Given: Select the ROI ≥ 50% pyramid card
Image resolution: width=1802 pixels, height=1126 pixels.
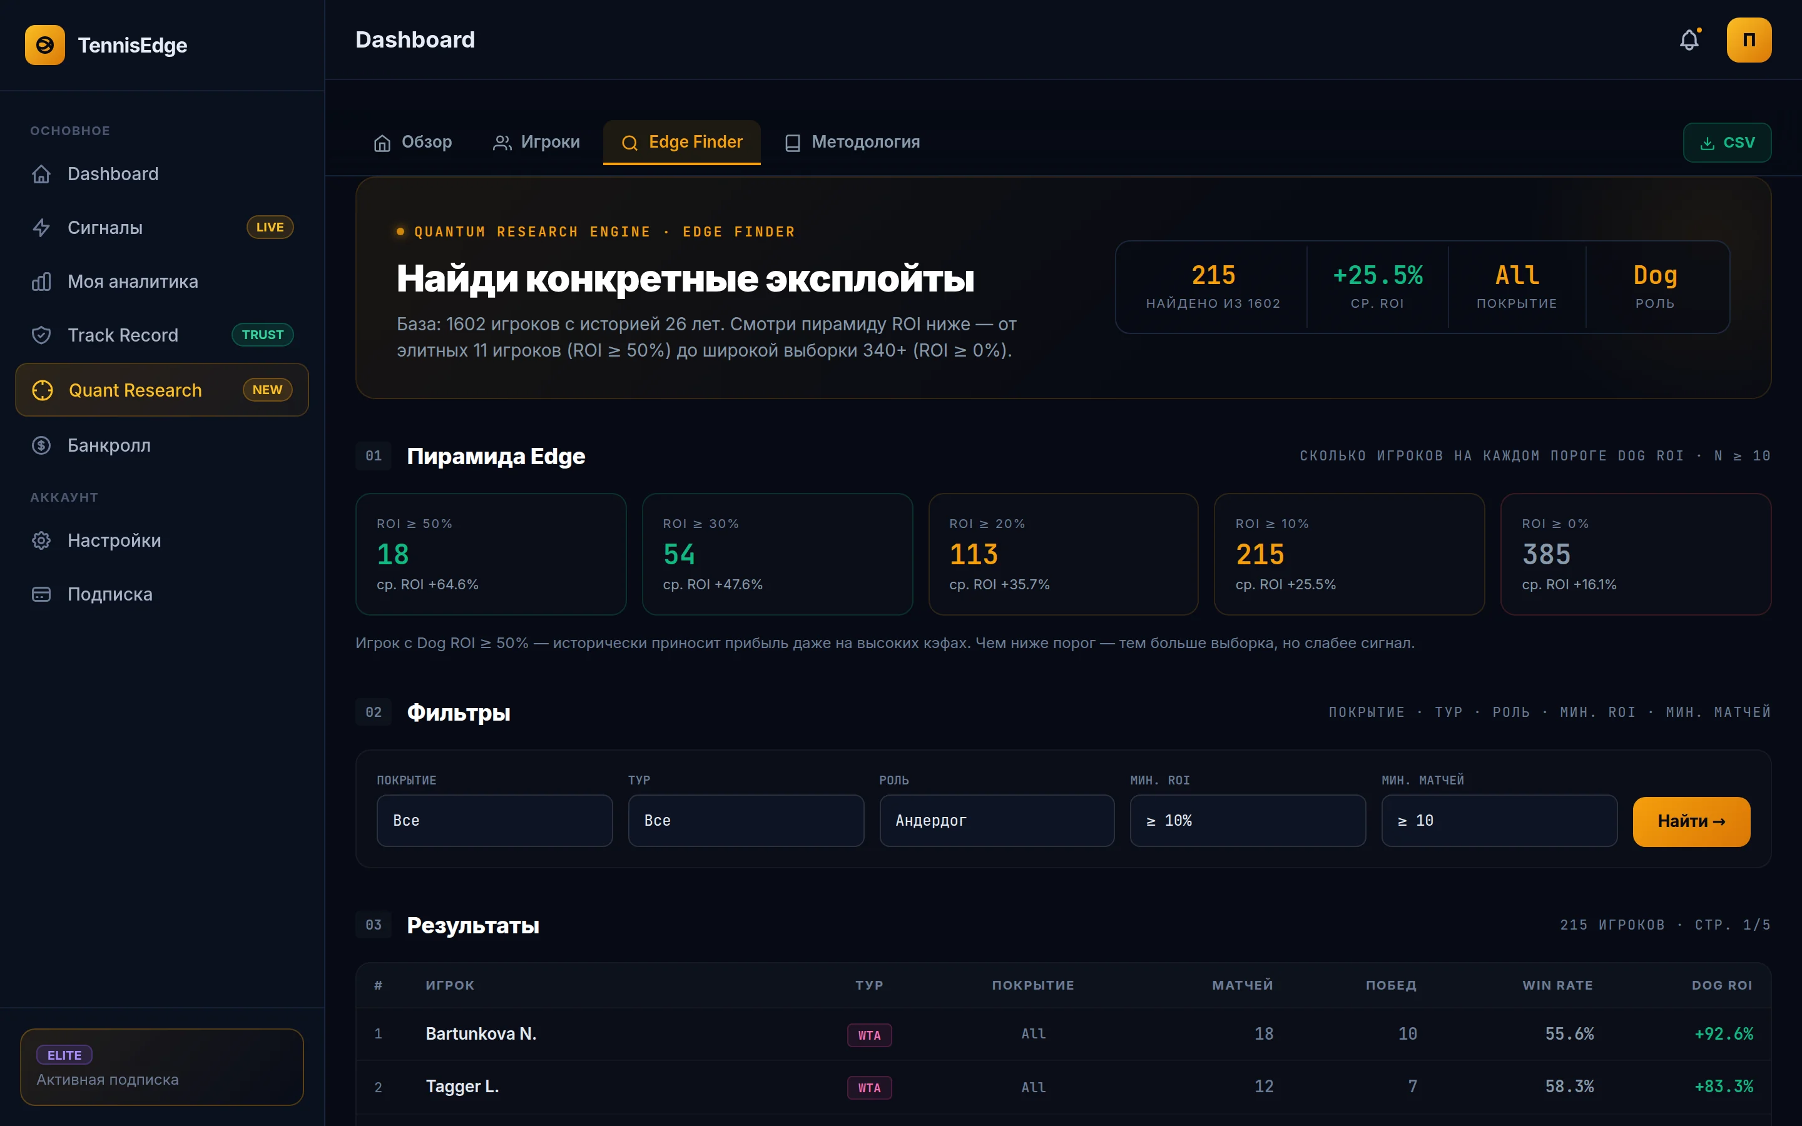Looking at the screenshot, I should pyautogui.click(x=491, y=554).
